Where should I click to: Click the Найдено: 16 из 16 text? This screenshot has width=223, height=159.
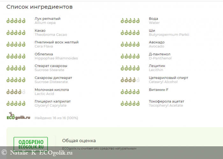pos(56,118)
